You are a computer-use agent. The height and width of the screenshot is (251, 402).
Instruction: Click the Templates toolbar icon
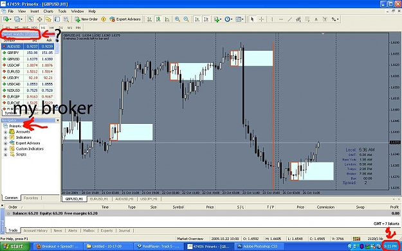(x=238, y=19)
